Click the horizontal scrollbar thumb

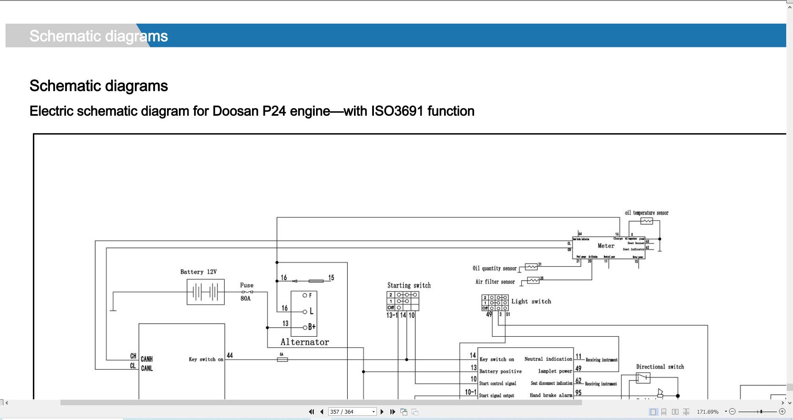point(321,403)
